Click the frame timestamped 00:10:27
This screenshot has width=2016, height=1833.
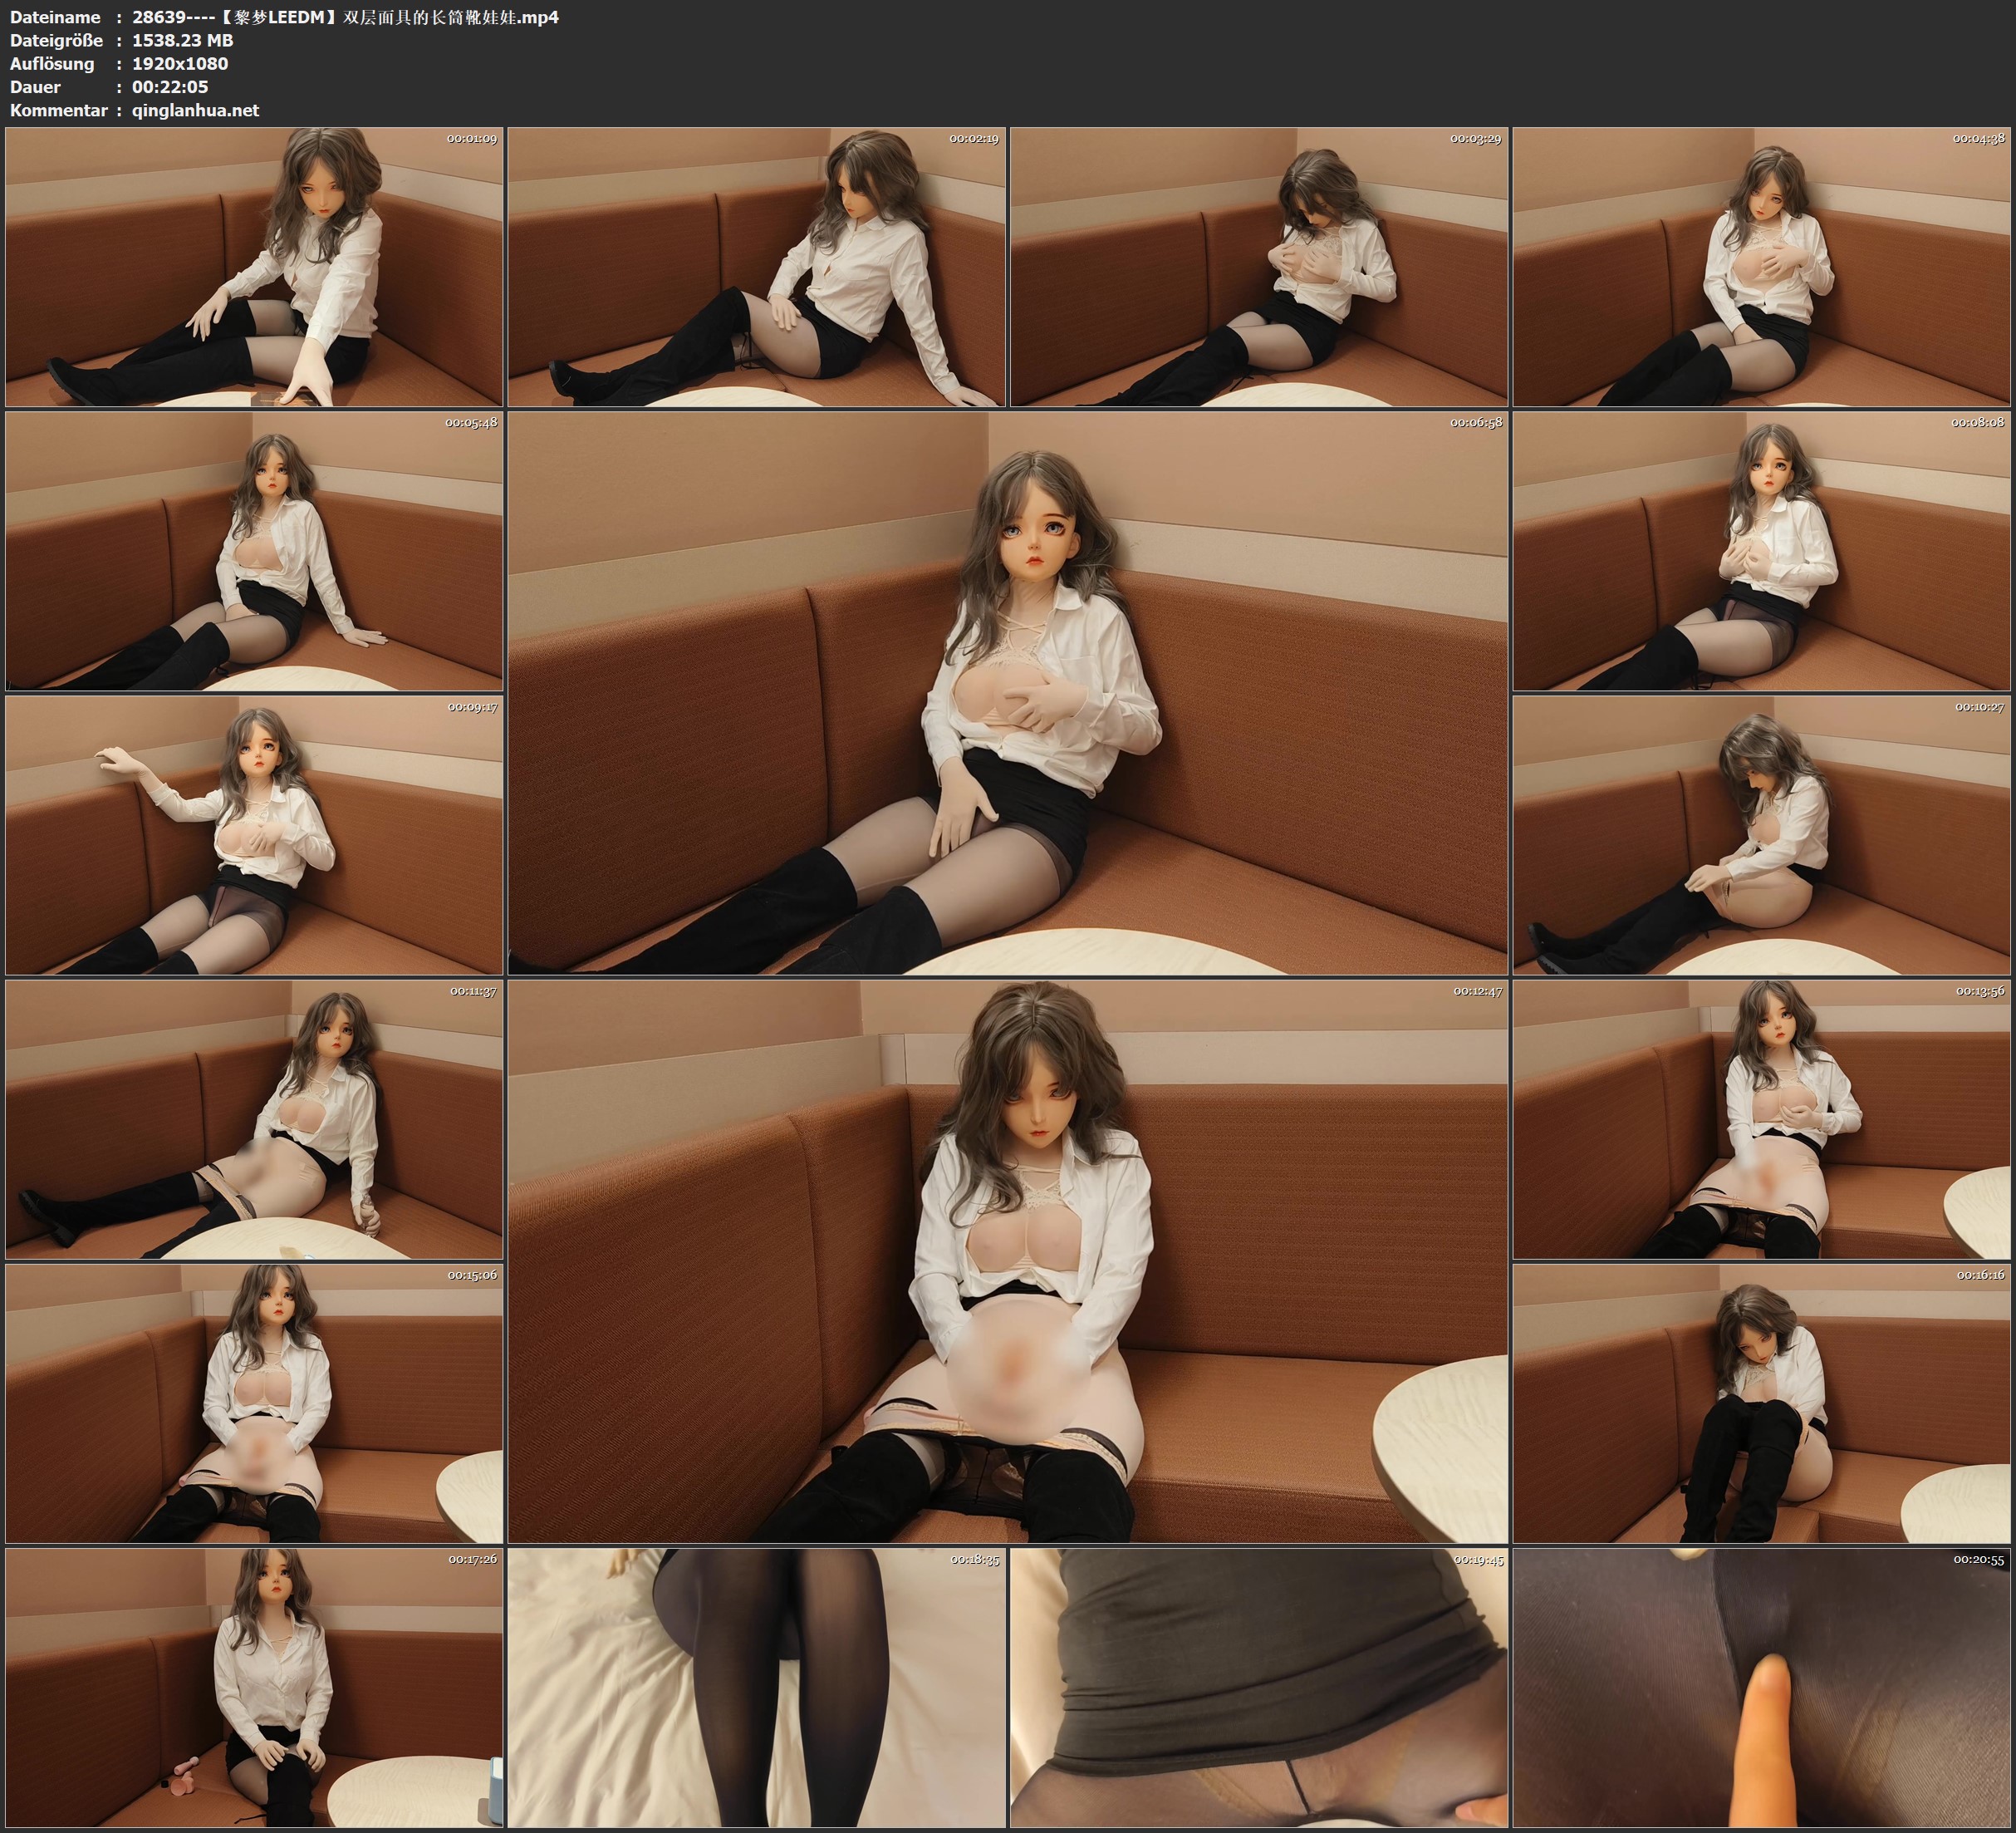click(1761, 835)
